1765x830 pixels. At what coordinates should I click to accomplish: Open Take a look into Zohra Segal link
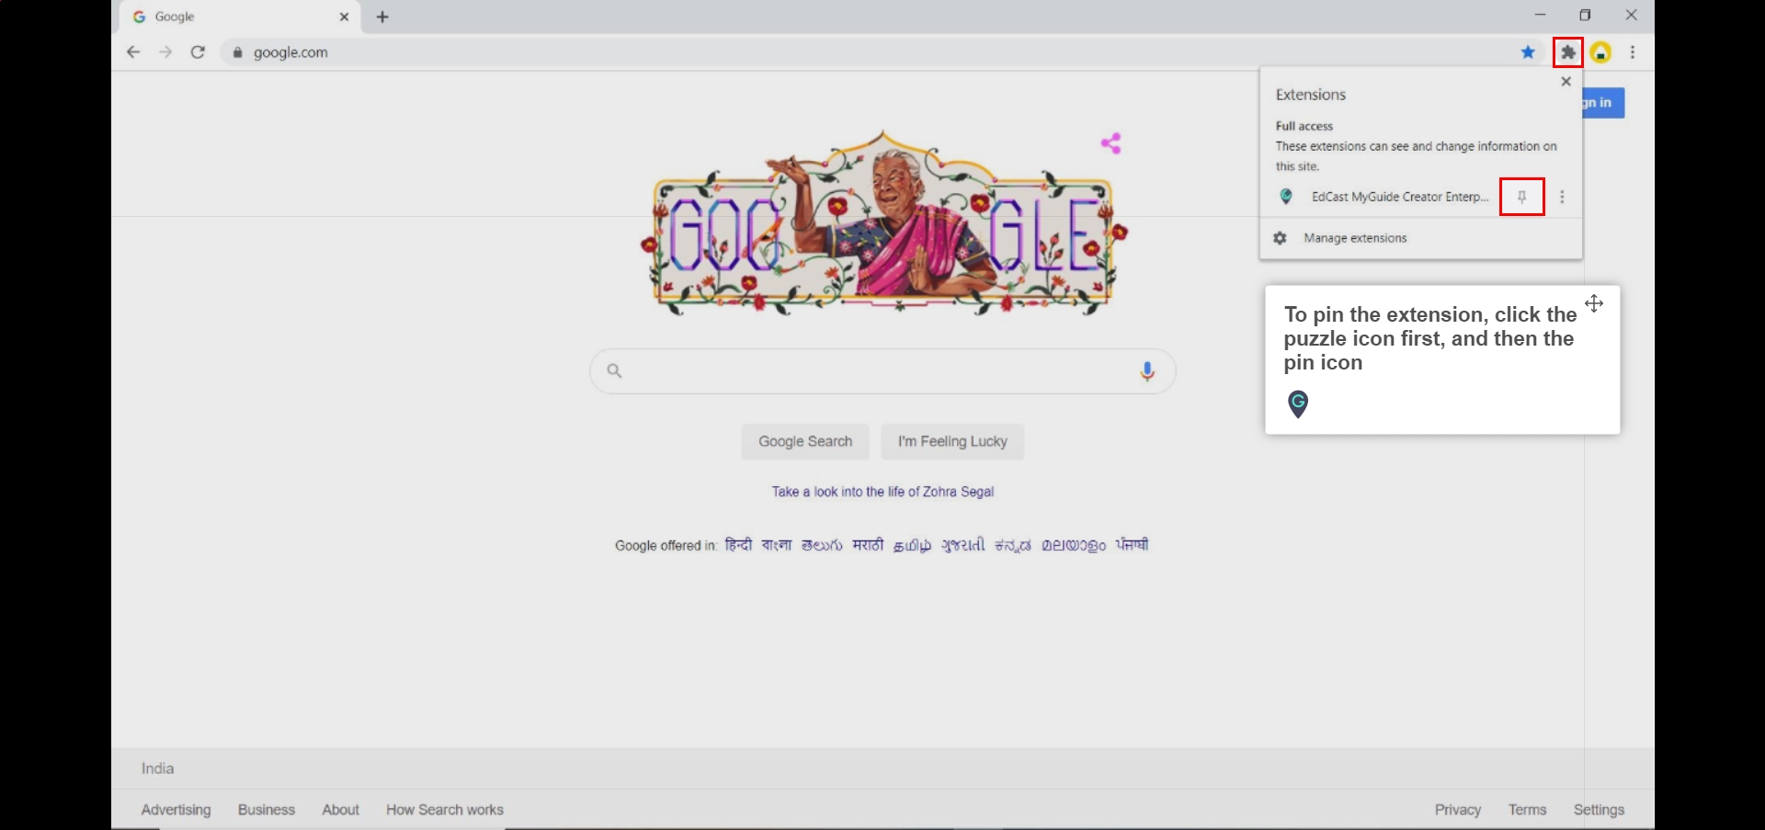[x=882, y=492]
